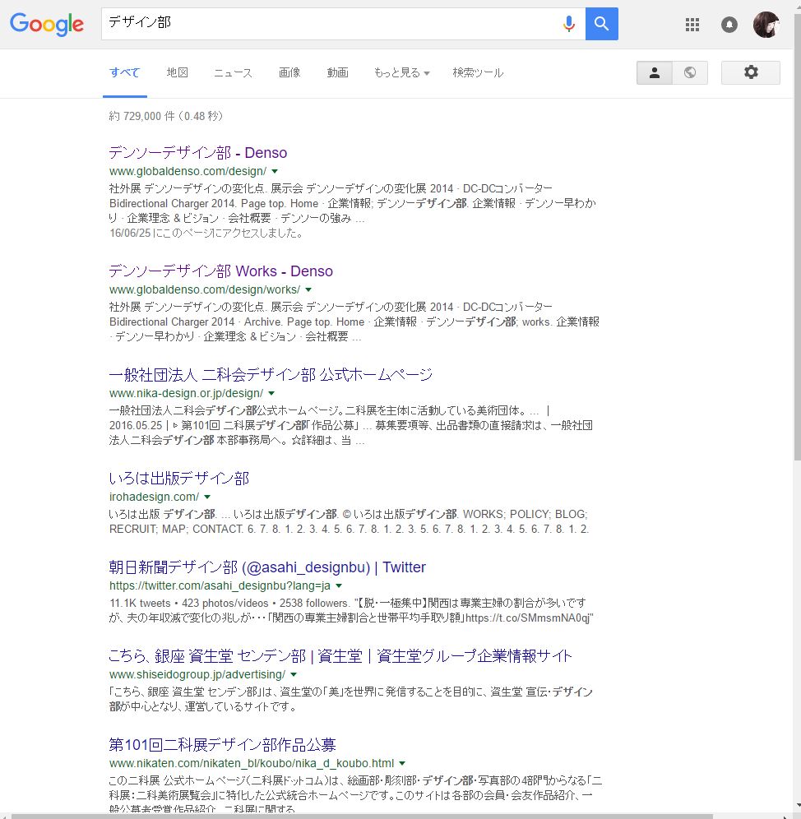
Task: Open the 第101回二科展デザイン部作品公募 result
Action: click(222, 745)
